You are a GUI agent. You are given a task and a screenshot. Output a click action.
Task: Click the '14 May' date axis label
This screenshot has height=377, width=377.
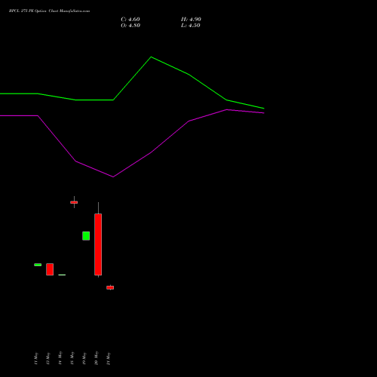(60, 358)
